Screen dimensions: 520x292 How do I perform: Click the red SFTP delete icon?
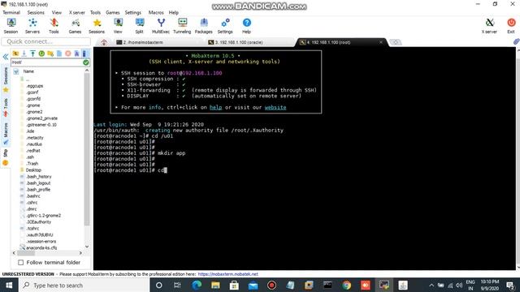(68, 54)
